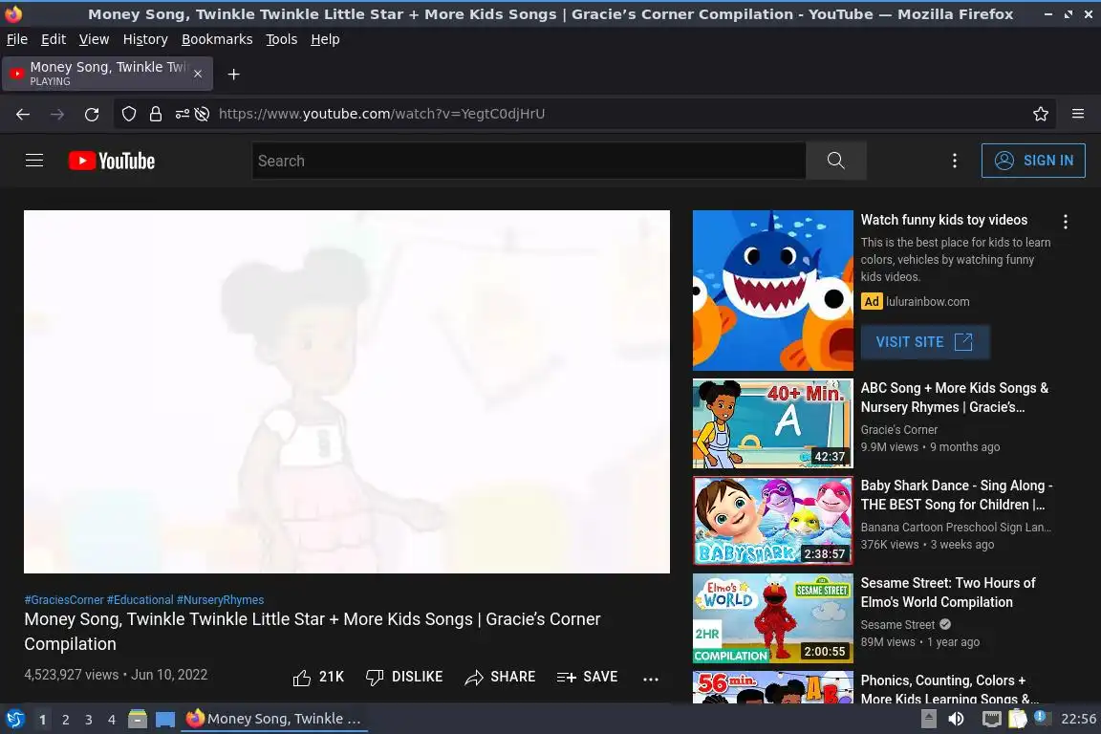The height and width of the screenshot is (734, 1101).
Task: Show site security padlock info
Action: 156,114
